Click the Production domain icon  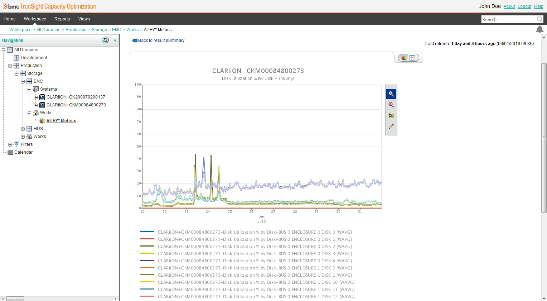[16, 66]
